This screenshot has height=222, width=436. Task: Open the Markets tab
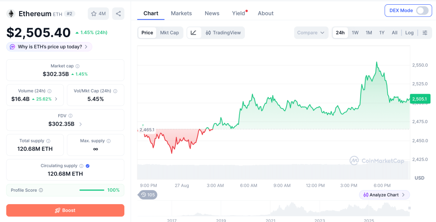(x=181, y=13)
